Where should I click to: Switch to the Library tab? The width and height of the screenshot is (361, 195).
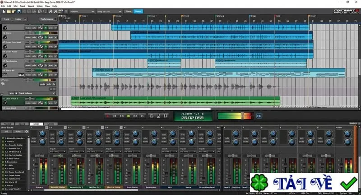pyautogui.click(x=51, y=124)
